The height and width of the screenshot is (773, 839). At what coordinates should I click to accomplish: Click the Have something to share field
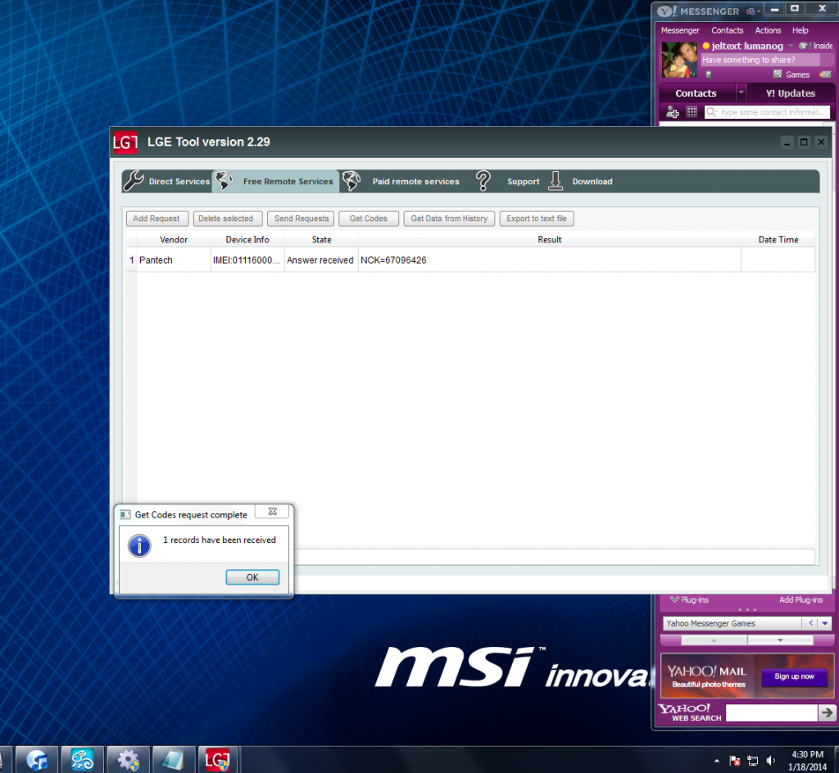(760, 60)
